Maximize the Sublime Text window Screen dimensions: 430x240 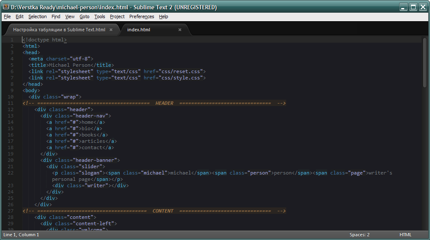[x=413, y=7]
